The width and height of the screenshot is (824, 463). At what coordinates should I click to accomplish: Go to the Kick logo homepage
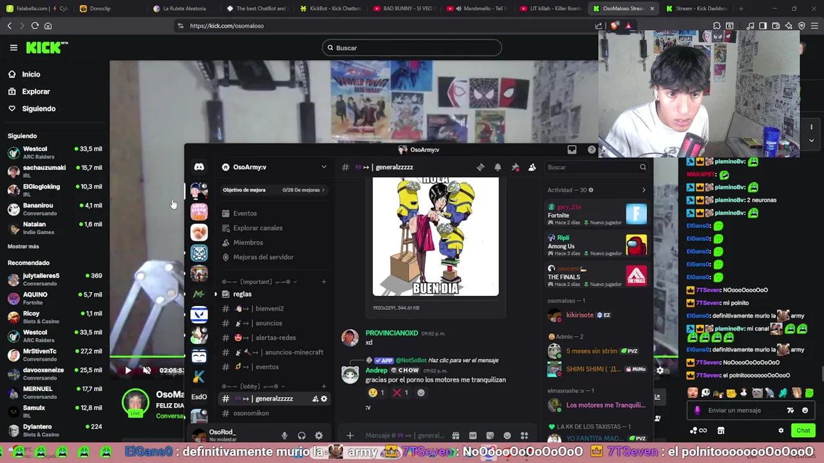coord(46,48)
